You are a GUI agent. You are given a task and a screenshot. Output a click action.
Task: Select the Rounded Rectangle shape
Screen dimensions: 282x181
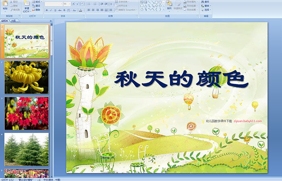pos(142,6)
